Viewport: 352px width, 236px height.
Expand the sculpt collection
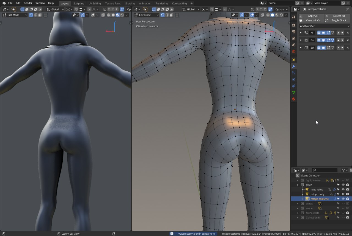[298, 204]
